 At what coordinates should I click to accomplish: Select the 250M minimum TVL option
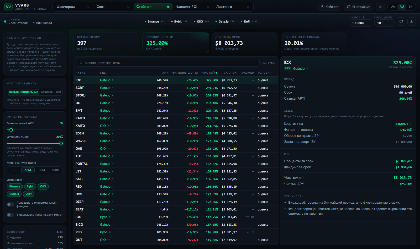point(55,170)
